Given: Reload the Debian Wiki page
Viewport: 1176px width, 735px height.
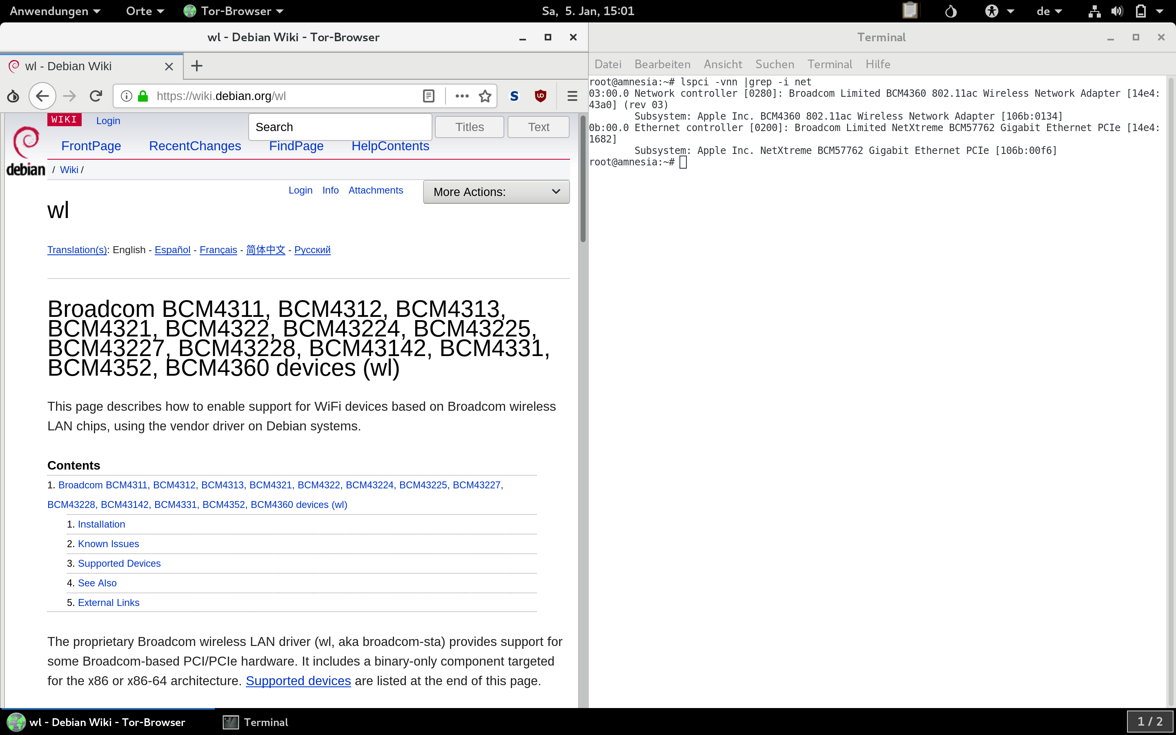Looking at the screenshot, I should tap(96, 96).
